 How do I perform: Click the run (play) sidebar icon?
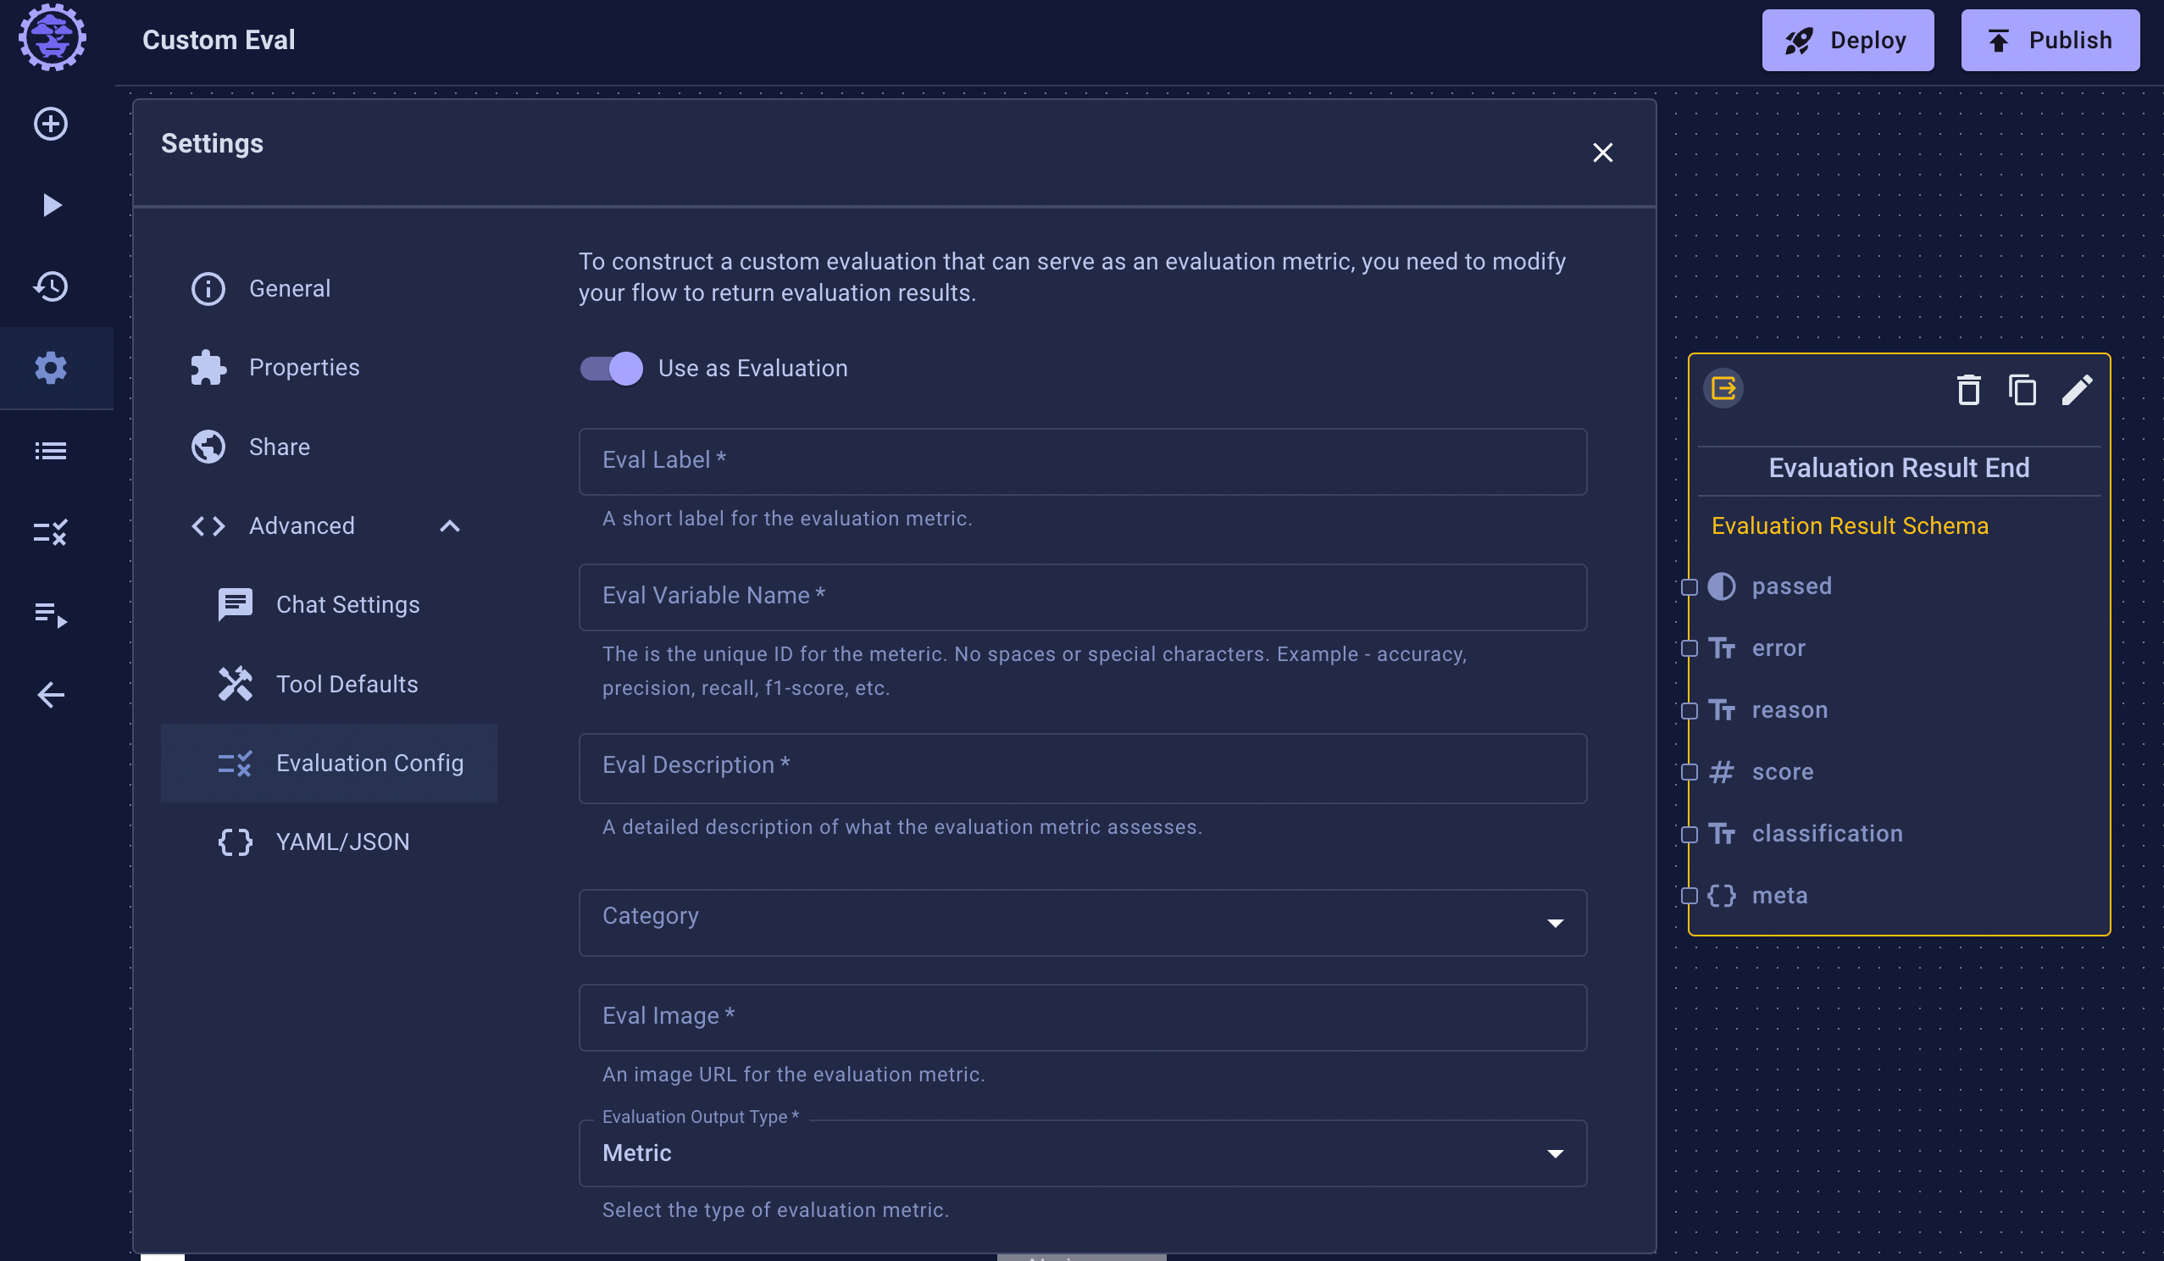pyautogui.click(x=51, y=205)
